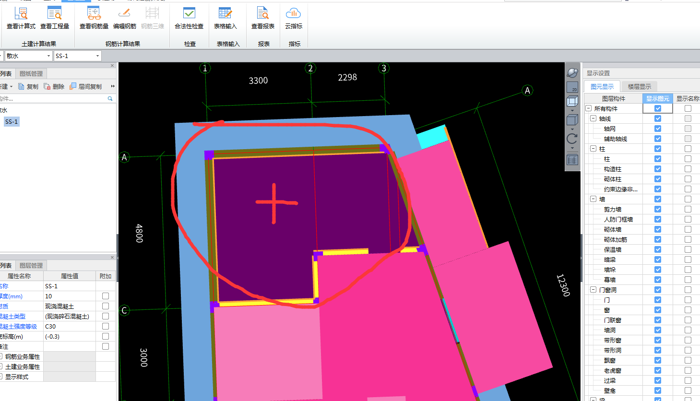The image size is (700, 401).
Task: Open 查看报表 from the ribbon
Action: [263, 18]
